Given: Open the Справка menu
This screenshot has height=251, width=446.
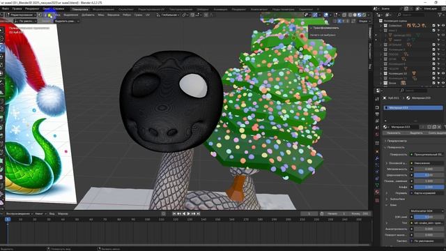Looking at the screenshot, I should coord(59,9).
